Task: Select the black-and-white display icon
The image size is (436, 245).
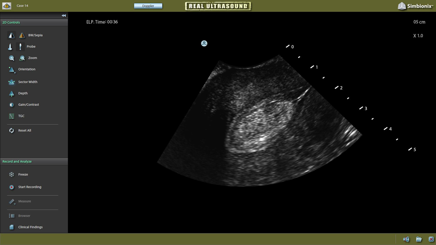Action: (11, 35)
